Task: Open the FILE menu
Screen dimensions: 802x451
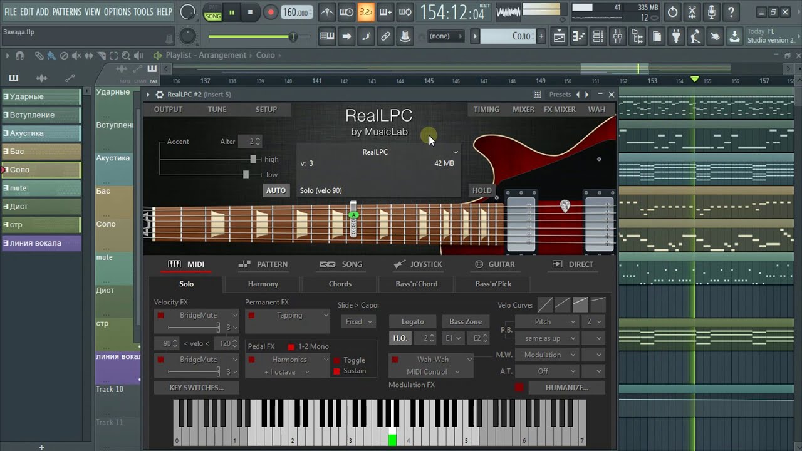Action: click(x=10, y=12)
